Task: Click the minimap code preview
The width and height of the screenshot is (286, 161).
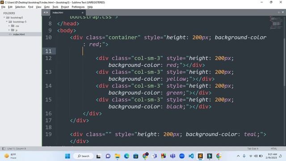Action: [276, 23]
